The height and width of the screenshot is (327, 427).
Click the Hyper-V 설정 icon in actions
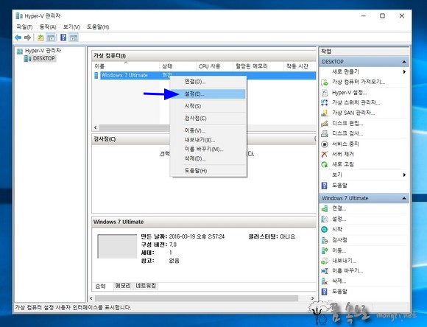click(325, 93)
